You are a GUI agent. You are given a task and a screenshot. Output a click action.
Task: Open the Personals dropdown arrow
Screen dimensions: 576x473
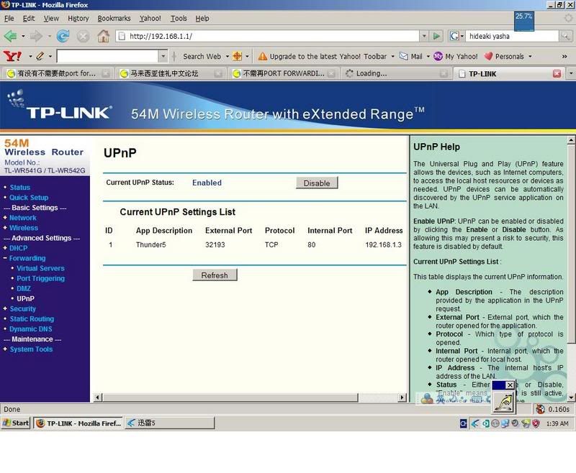530,57
